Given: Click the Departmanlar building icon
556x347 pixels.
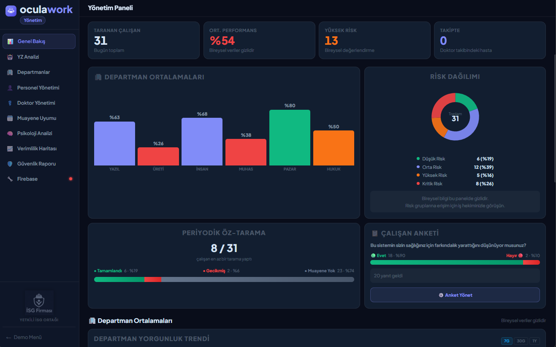Looking at the screenshot, I should pos(10,72).
